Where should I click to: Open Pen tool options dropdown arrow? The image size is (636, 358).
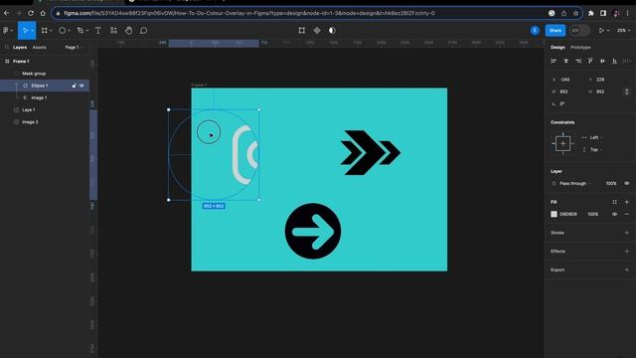[x=86, y=31]
